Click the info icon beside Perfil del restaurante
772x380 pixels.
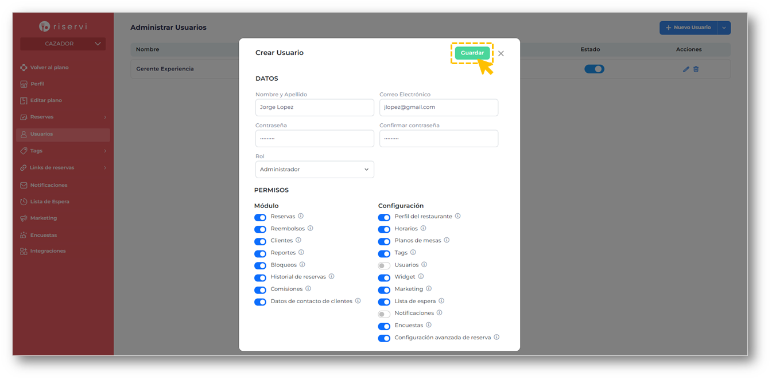click(457, 216)
